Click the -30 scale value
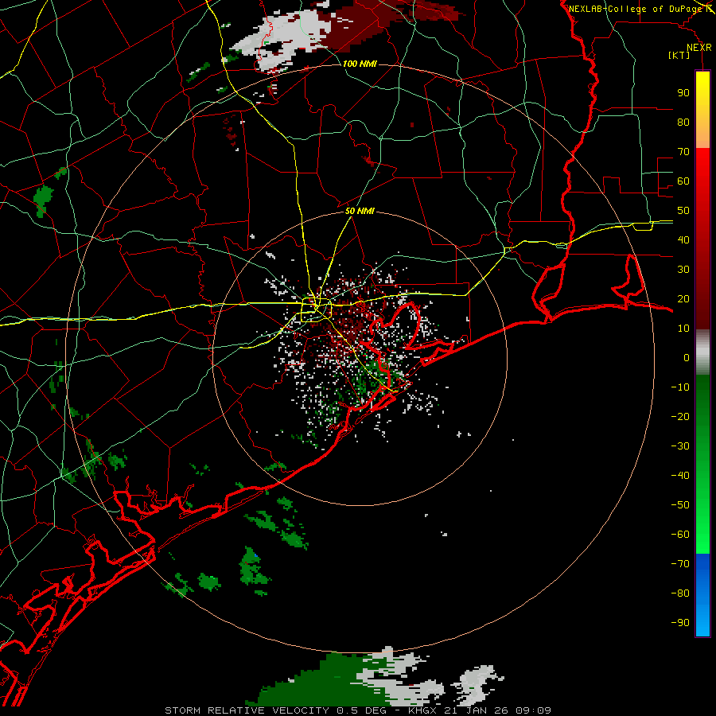Image resolution: width=716 pixels, height=716 pixels. [680, 446]
